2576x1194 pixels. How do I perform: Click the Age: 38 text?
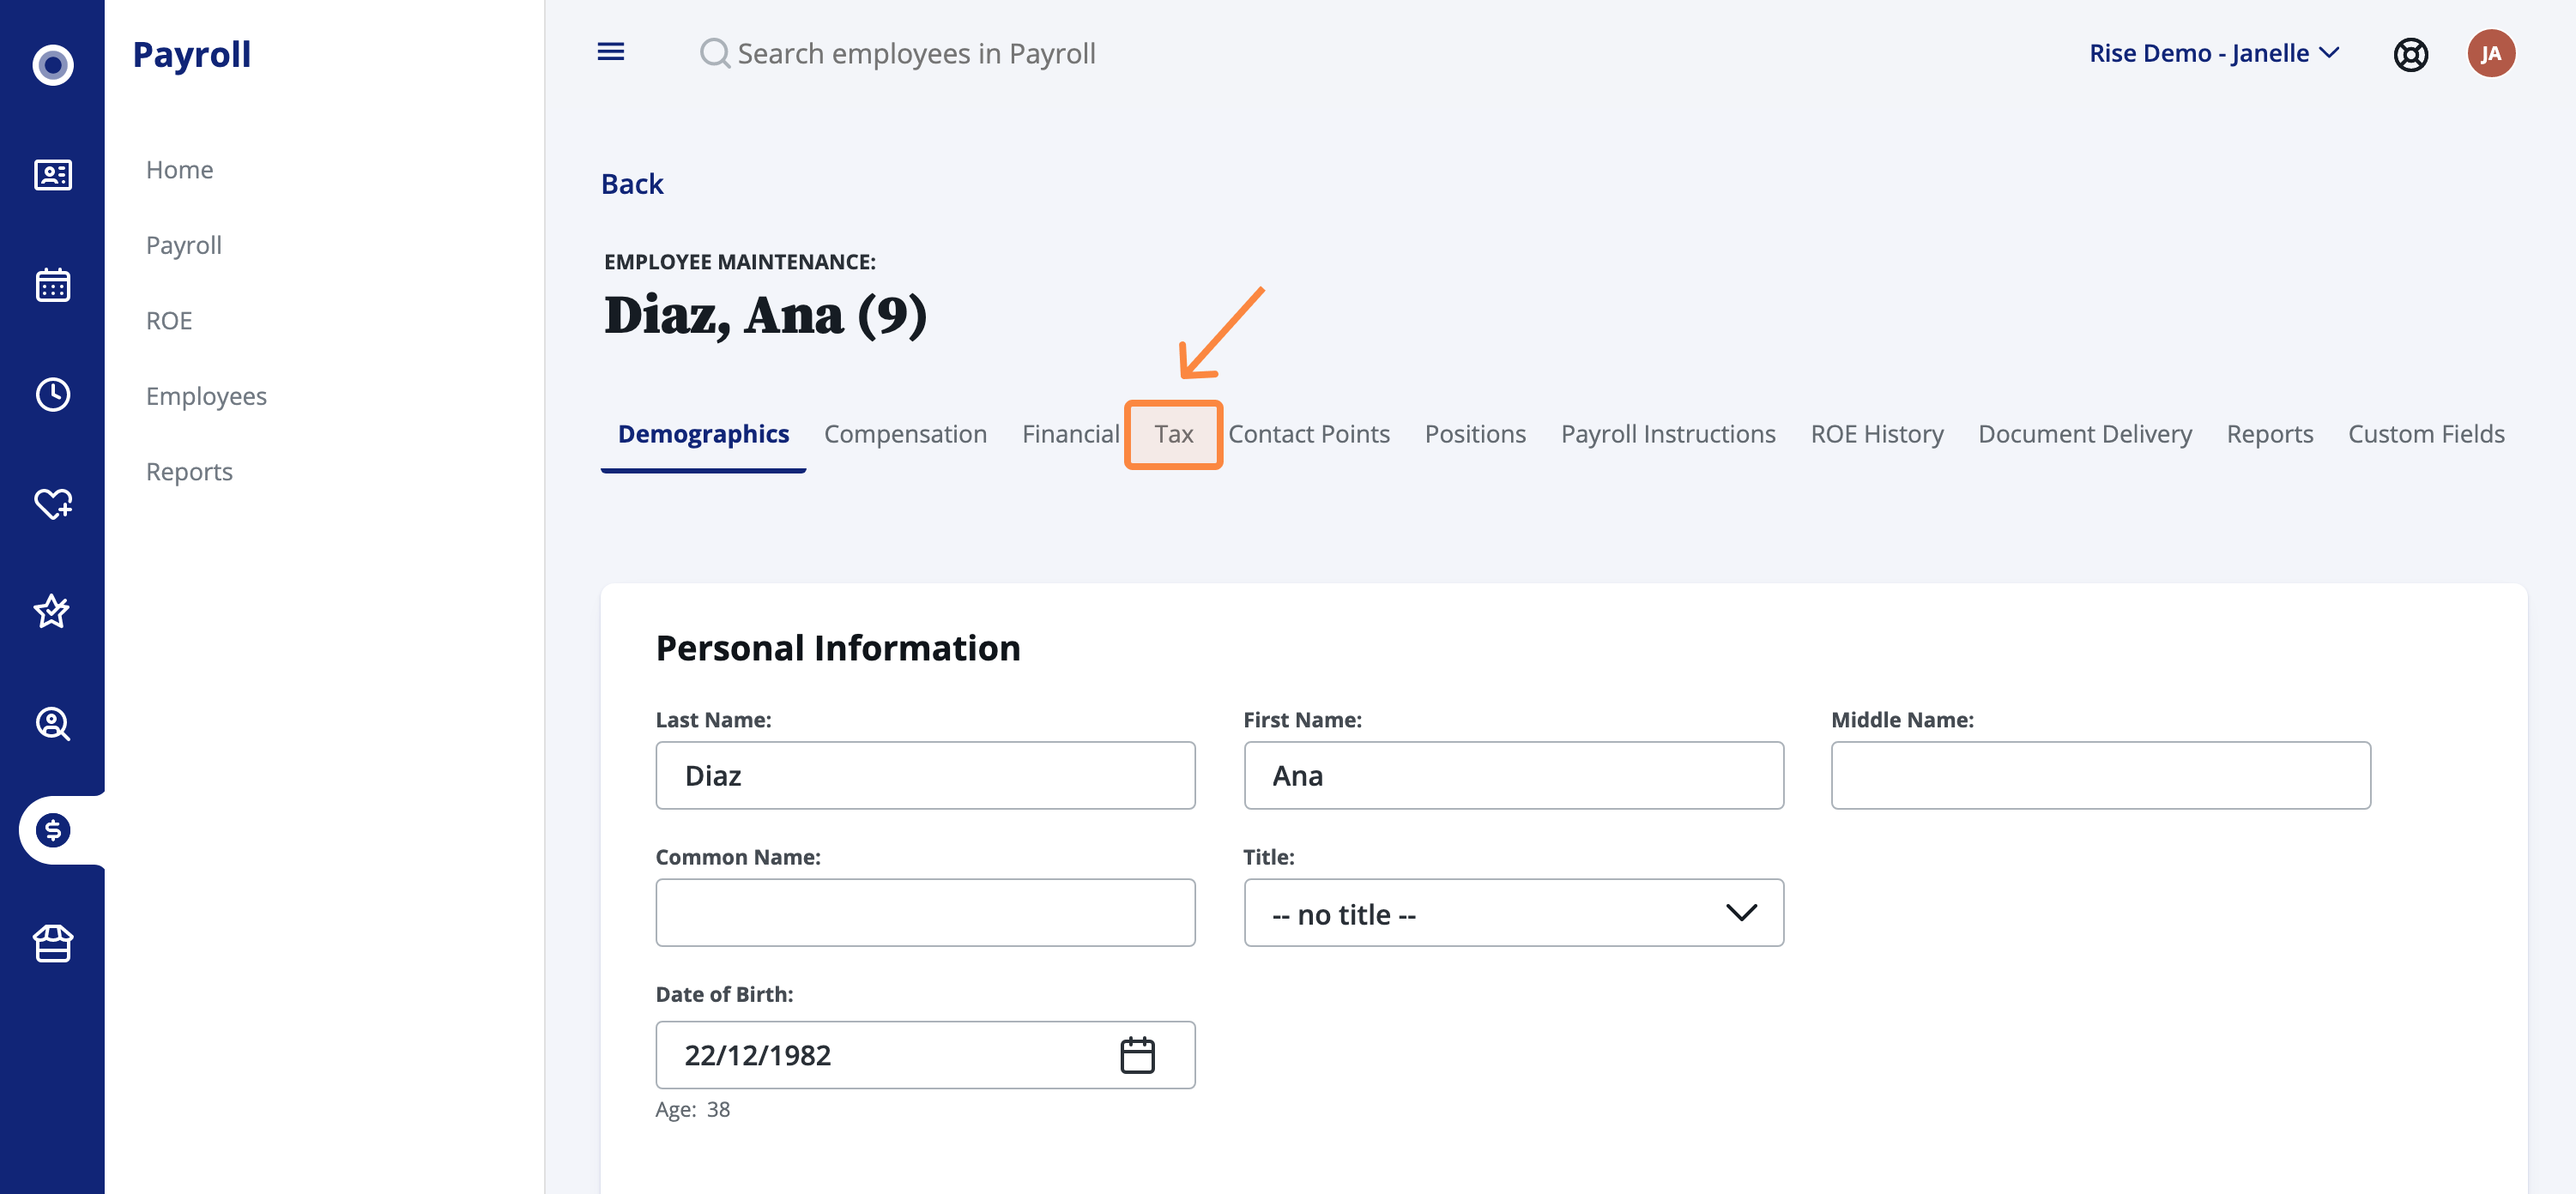point(692,1110)
